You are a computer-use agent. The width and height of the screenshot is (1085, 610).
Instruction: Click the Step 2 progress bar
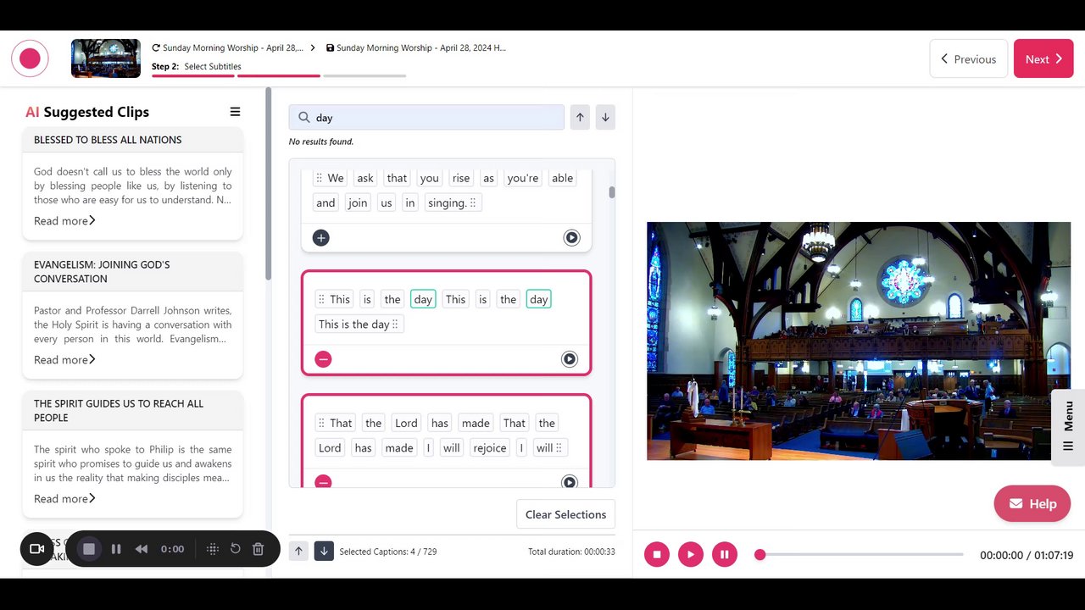pos(279,76)
